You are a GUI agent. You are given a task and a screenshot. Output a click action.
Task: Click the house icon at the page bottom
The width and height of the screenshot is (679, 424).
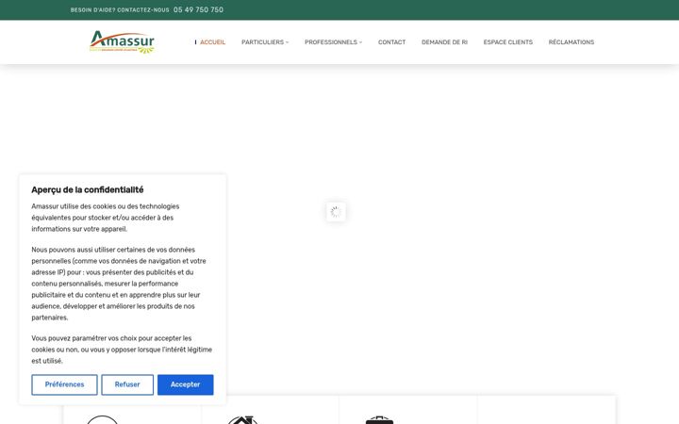[x=242, y=419]
